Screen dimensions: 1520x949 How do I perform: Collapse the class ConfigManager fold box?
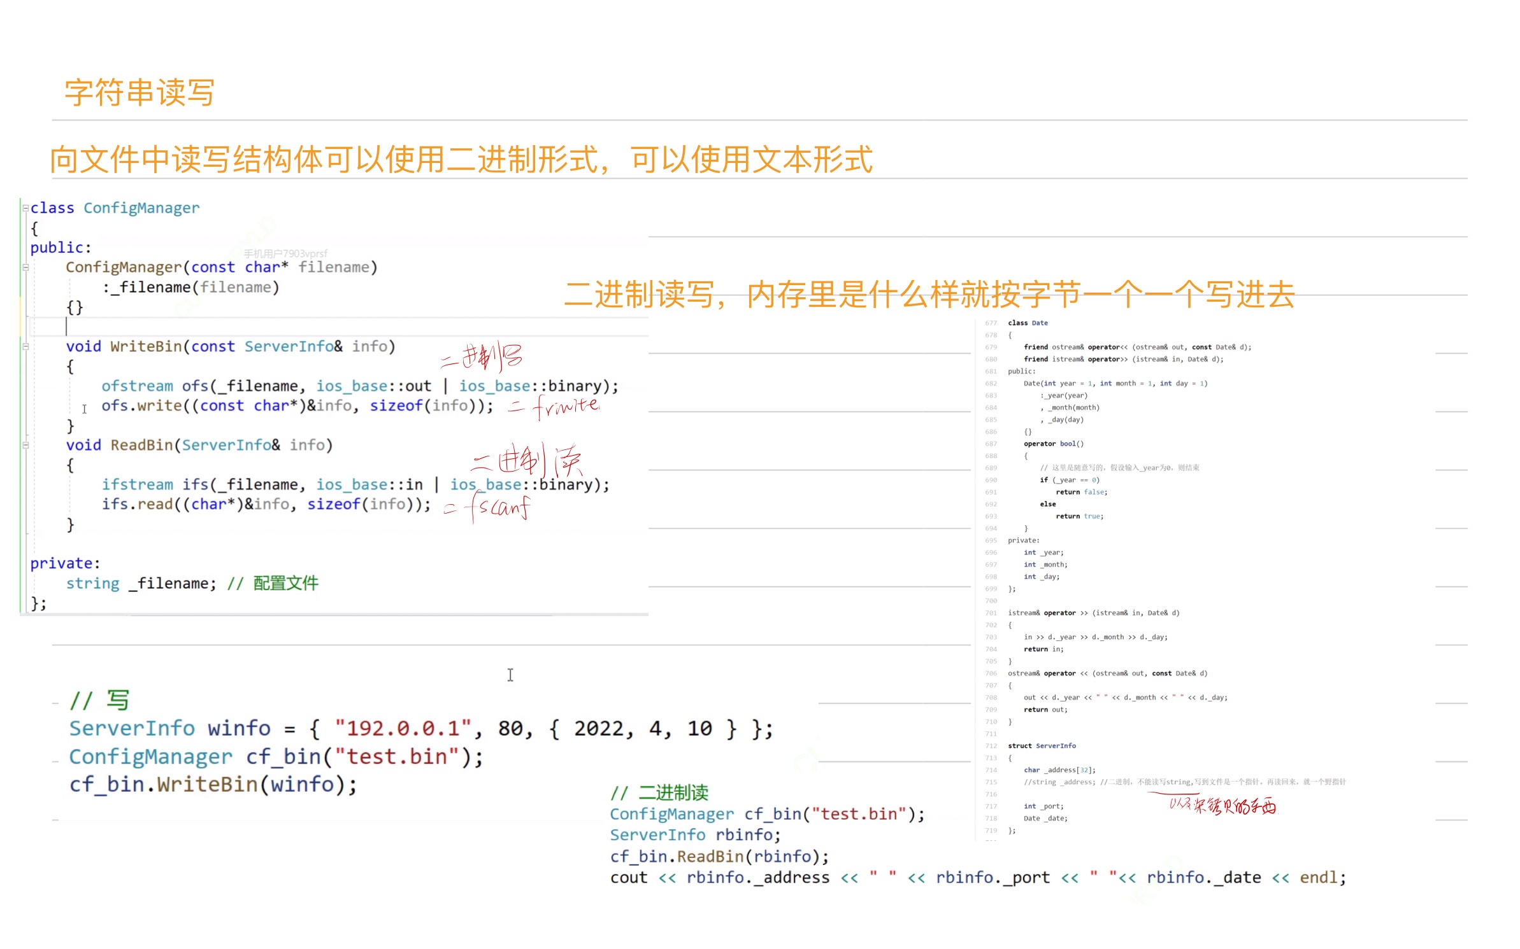(25, 208)
